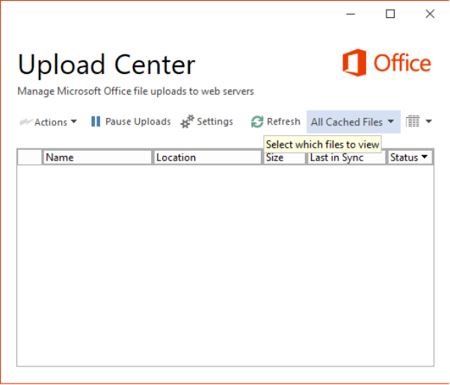Viewport: 450px width, 385px height.
Task: Click the blank first column header cell
Action: (30, 157)
